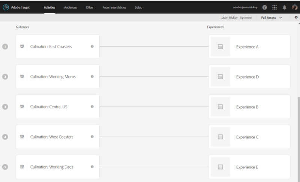Open the Full Access workspace dropdown
Viewport: 300px width, 182px height.
[271, 18]
